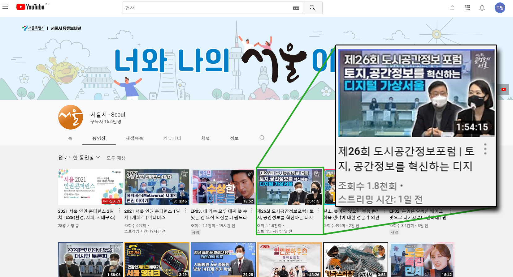Click YouTube icon on banner right edge

click(x=504, y=89)
